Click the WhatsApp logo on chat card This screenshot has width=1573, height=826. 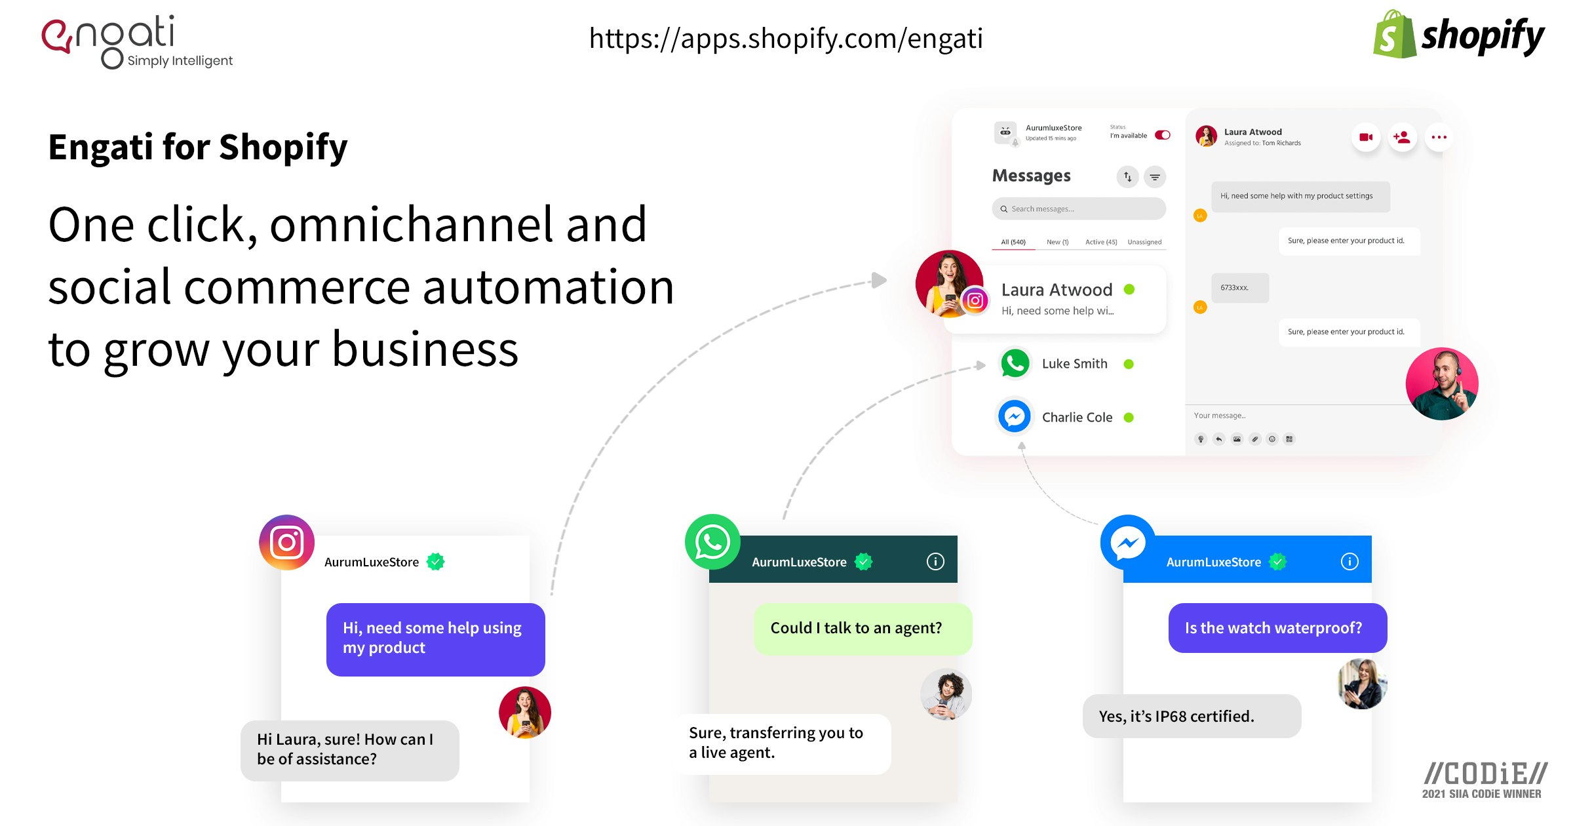tap(712, 542)
